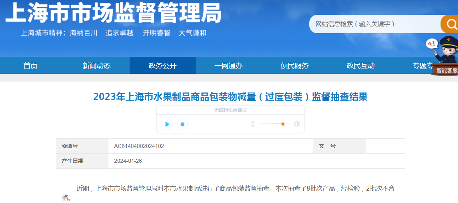Screen dimensions: 458x203
Task: Adjust the orange volume slider handle
Action: point(283,124)
